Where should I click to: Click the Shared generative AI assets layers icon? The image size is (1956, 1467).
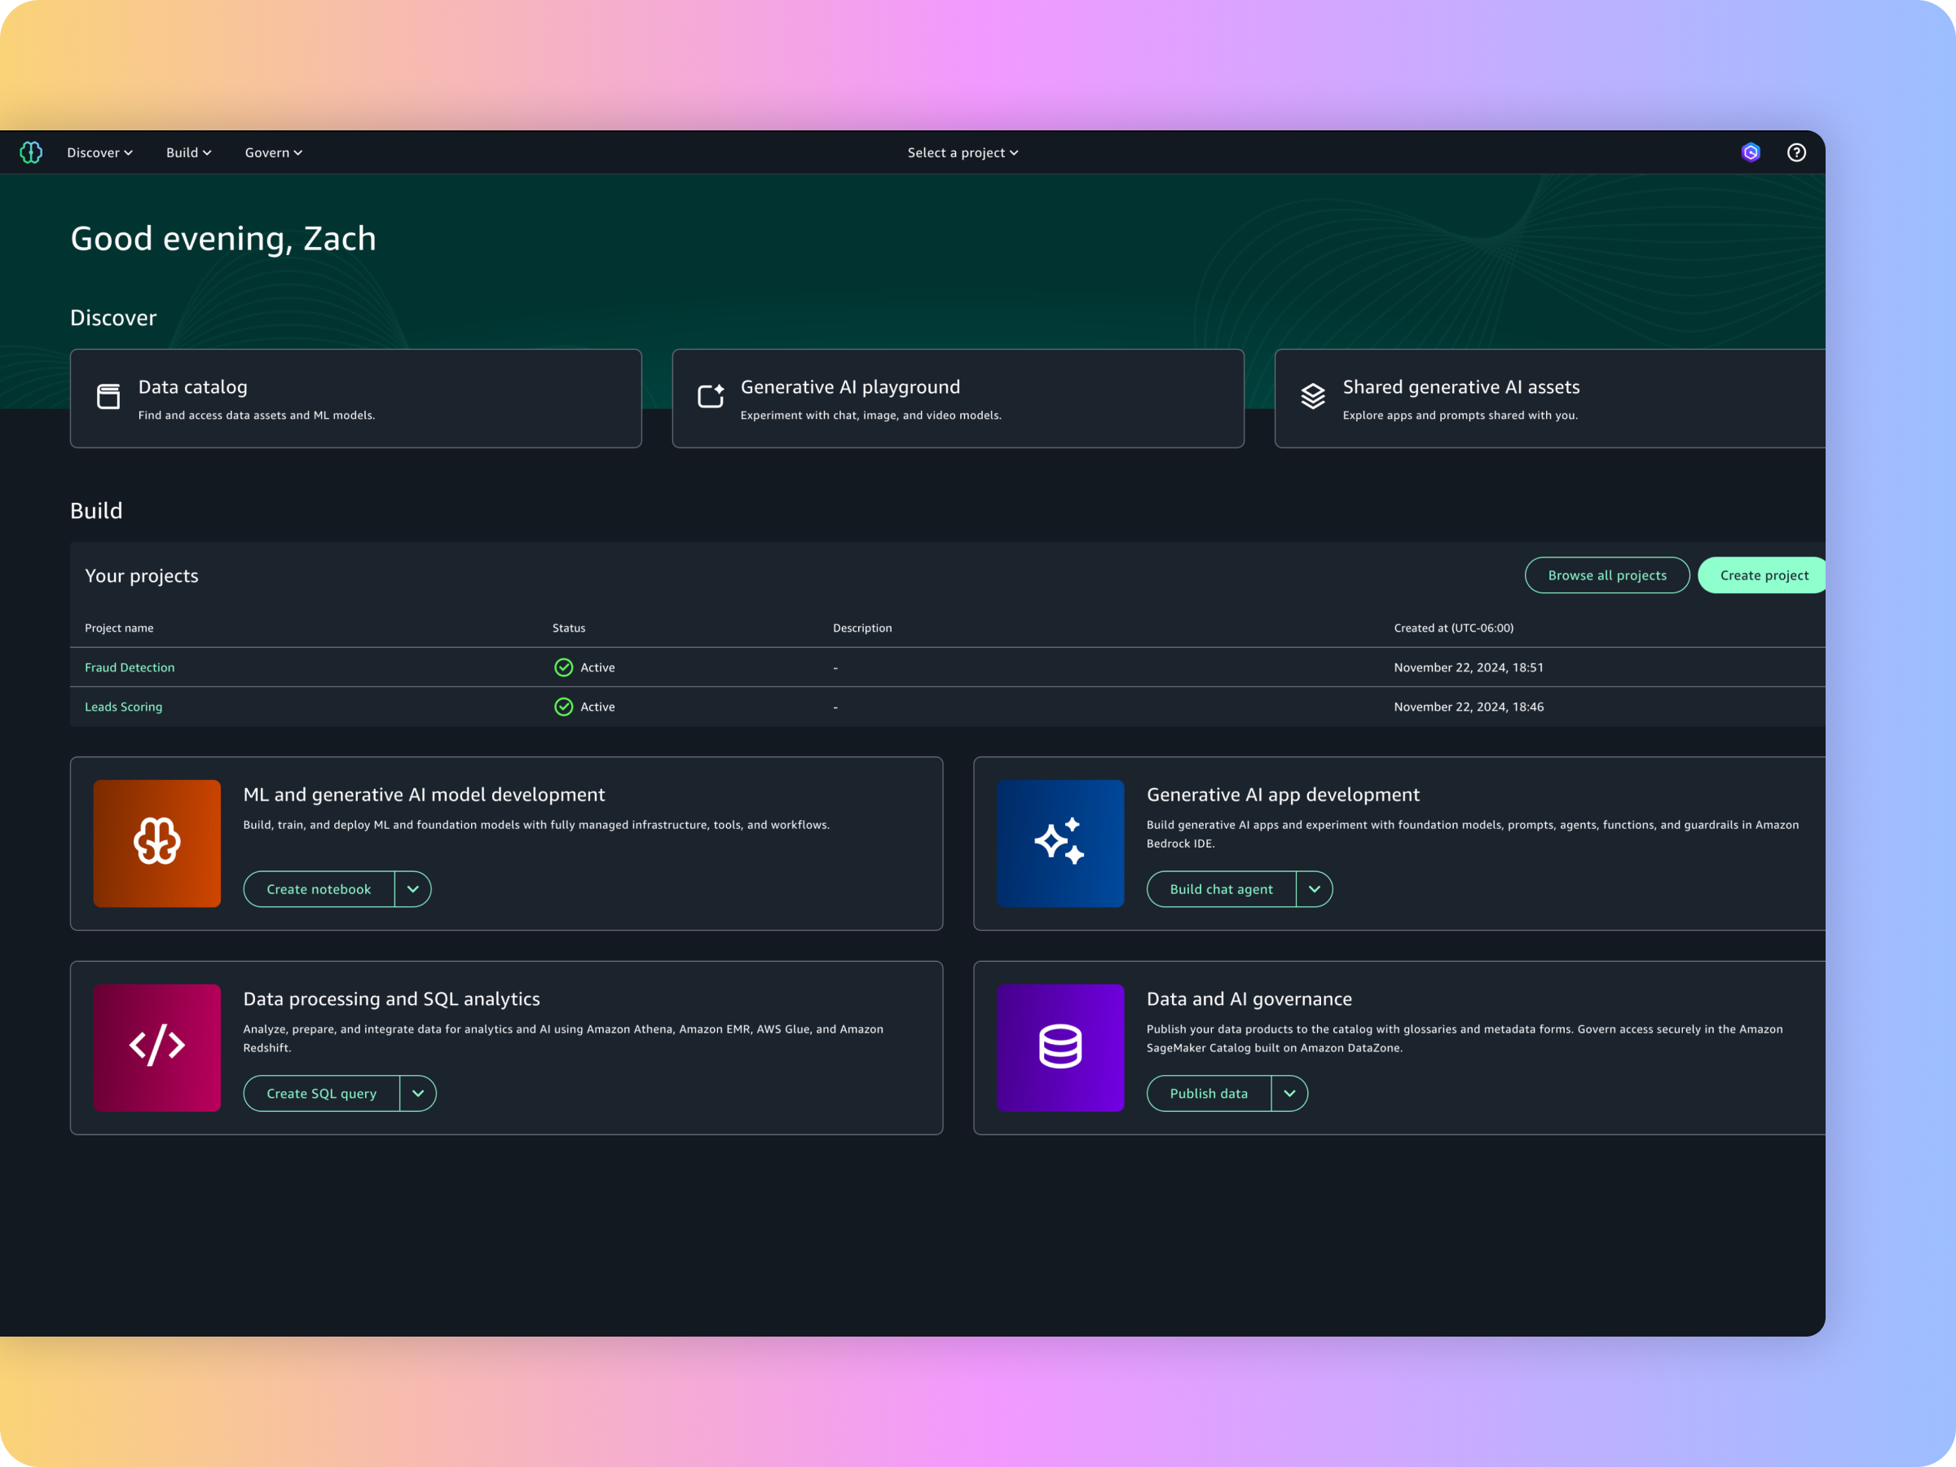1312,396
